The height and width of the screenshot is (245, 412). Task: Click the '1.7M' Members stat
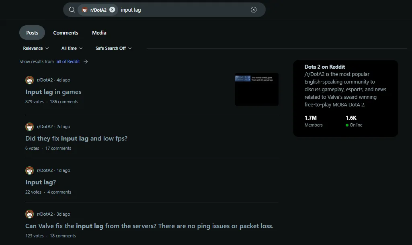pyautogui.click(x=311, y=118)
